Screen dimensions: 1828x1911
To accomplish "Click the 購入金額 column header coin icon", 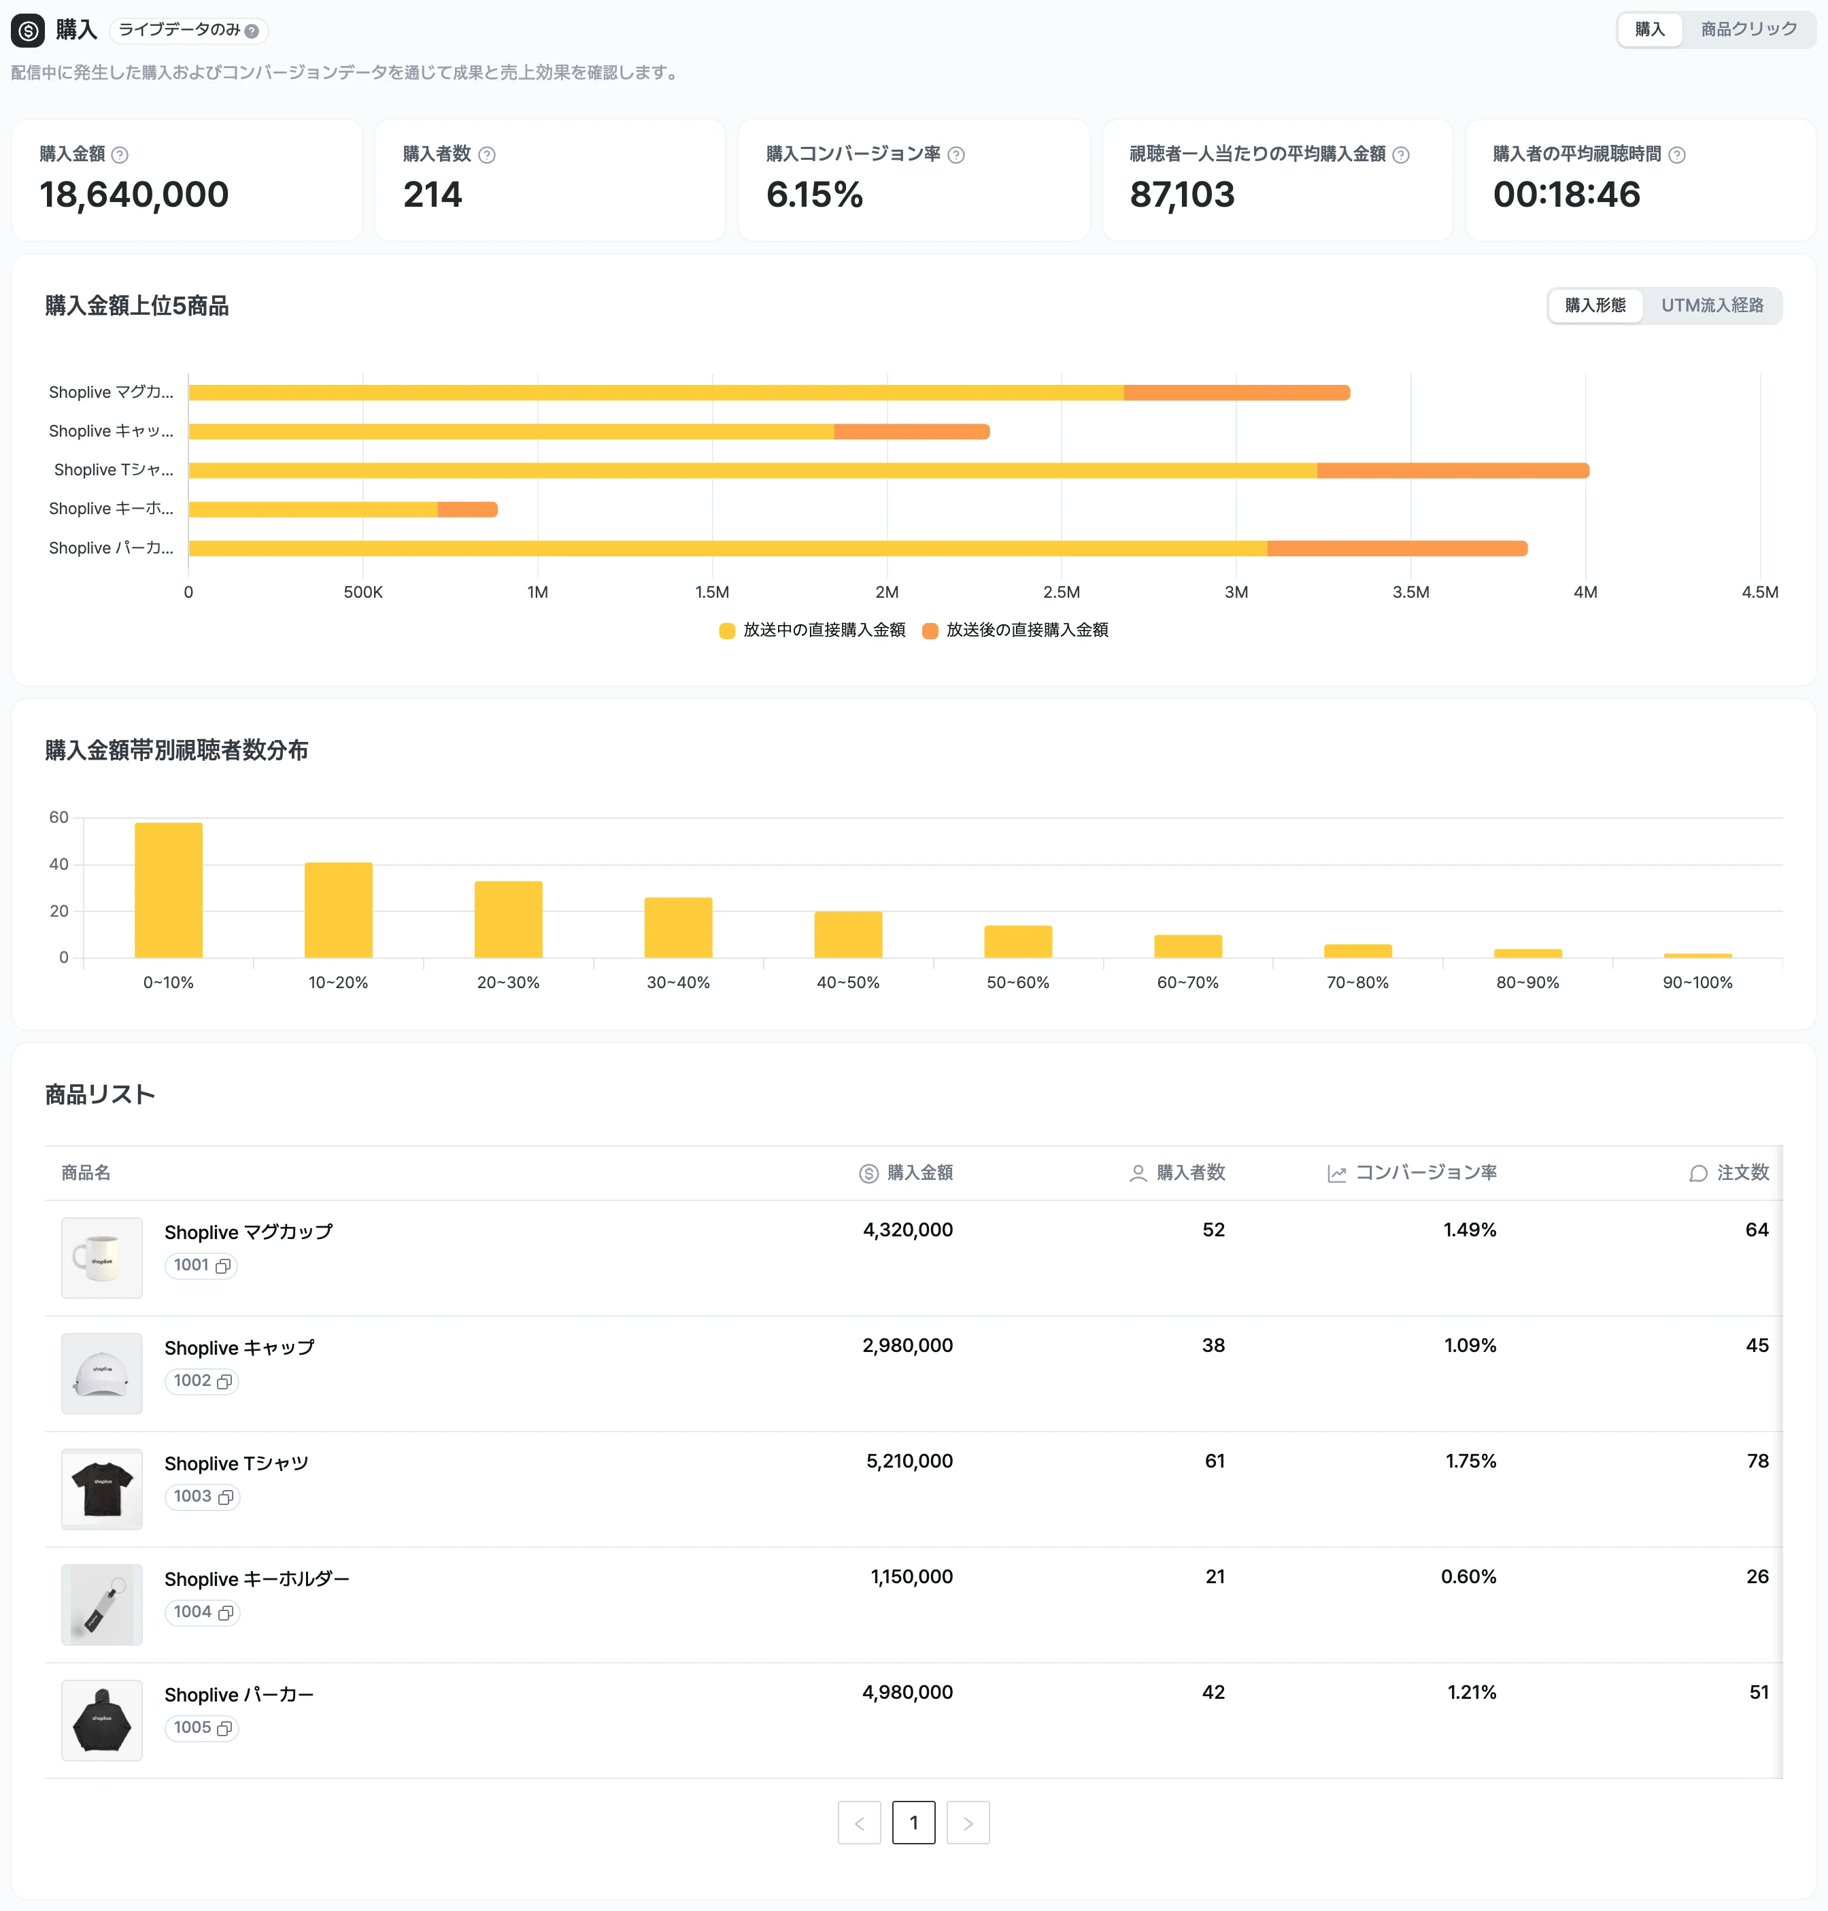I will pos(868,1173).
